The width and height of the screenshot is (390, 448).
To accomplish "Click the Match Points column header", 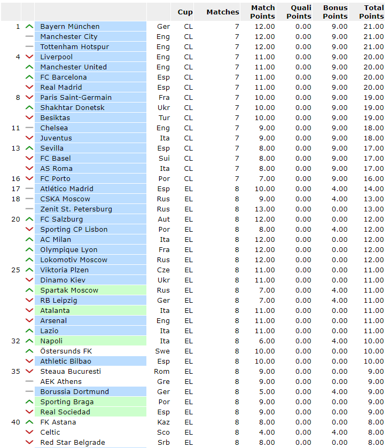I will coord(262,12).
